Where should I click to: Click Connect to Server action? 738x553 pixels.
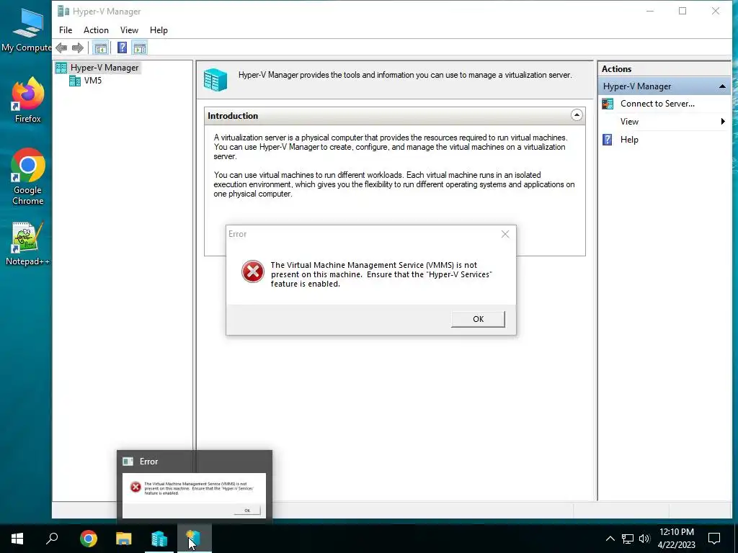click(x=657, y=104)
